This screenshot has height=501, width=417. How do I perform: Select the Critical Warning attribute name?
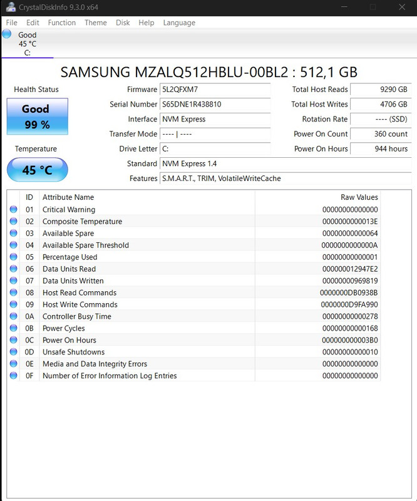[69, 210]
